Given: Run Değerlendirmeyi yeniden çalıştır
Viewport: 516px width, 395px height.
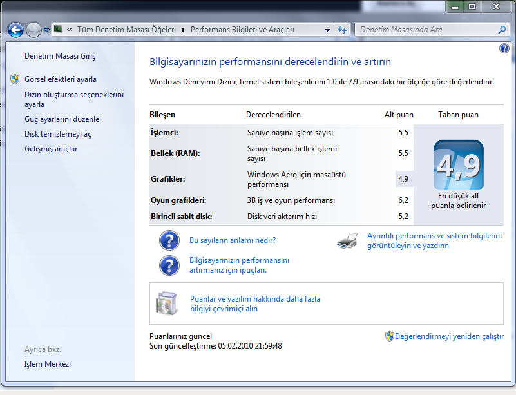Looking at the screenshot, I should tap(449, 336).
